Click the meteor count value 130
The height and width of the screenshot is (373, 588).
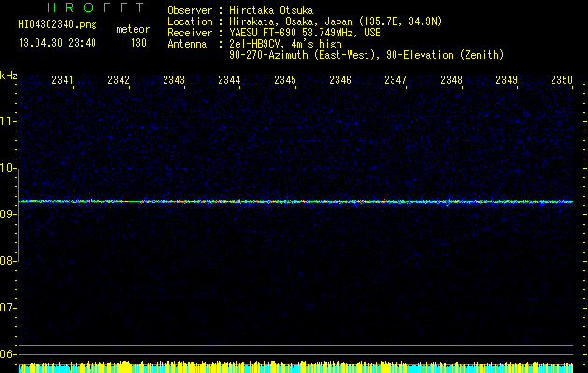tap(138, 43)
